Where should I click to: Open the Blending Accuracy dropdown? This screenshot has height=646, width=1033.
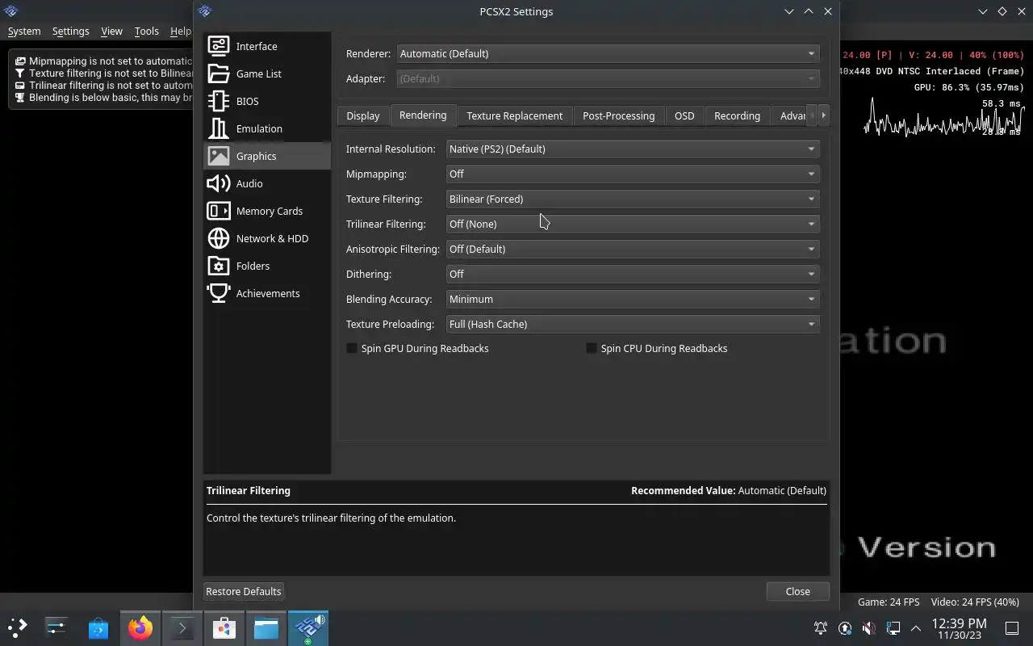click(x=633, y=299)
